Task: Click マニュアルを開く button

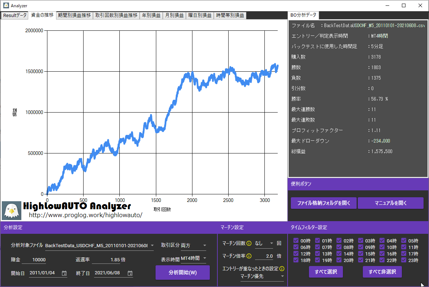Action: [x=391, y=203]
